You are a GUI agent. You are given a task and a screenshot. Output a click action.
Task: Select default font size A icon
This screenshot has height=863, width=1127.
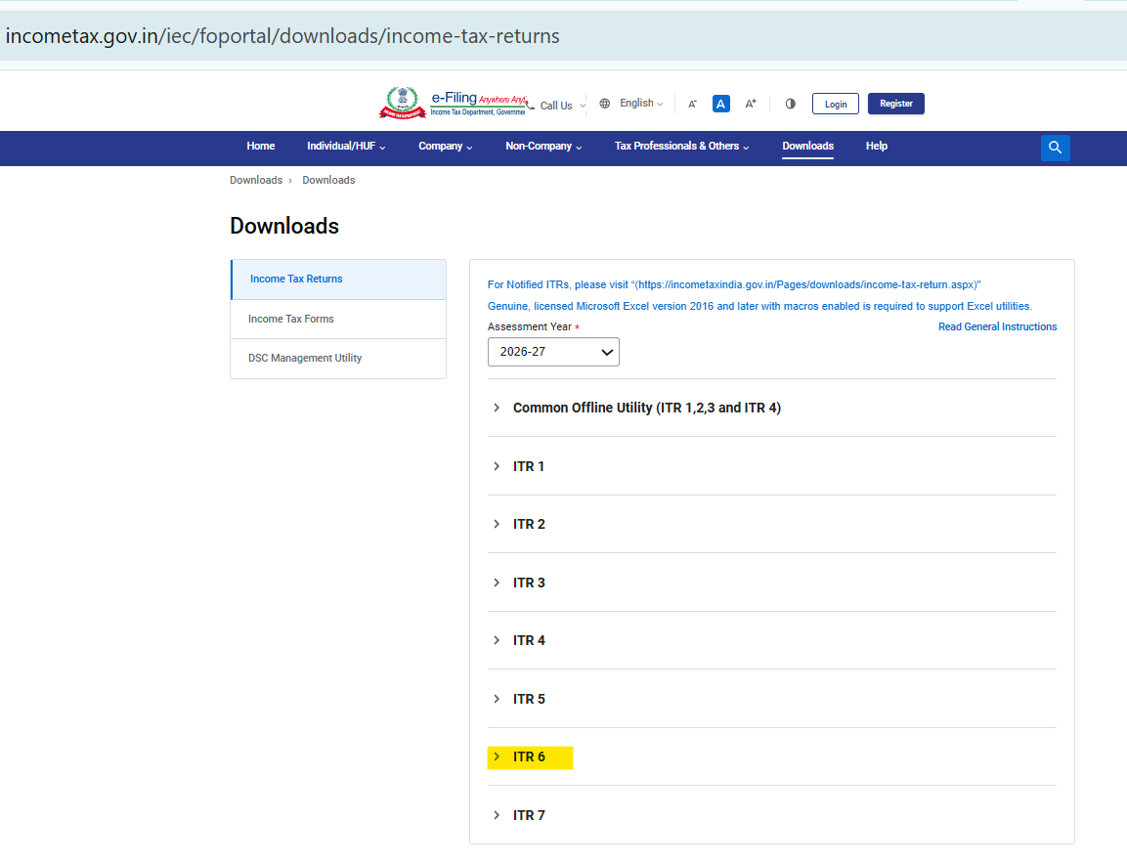pyautogui.click(x=721, y=105)
